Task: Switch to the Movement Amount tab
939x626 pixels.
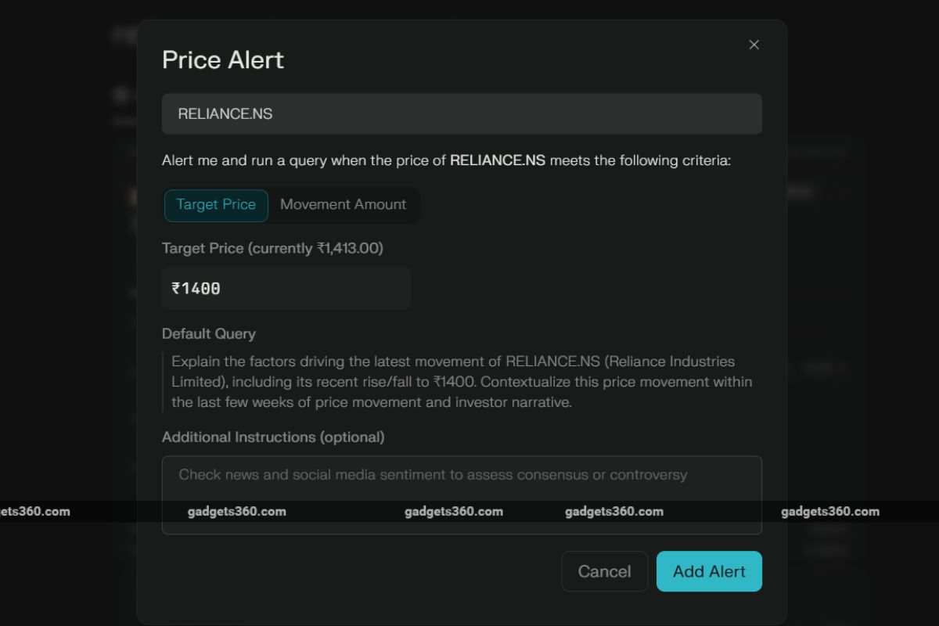Action: (x=343, y=205)
